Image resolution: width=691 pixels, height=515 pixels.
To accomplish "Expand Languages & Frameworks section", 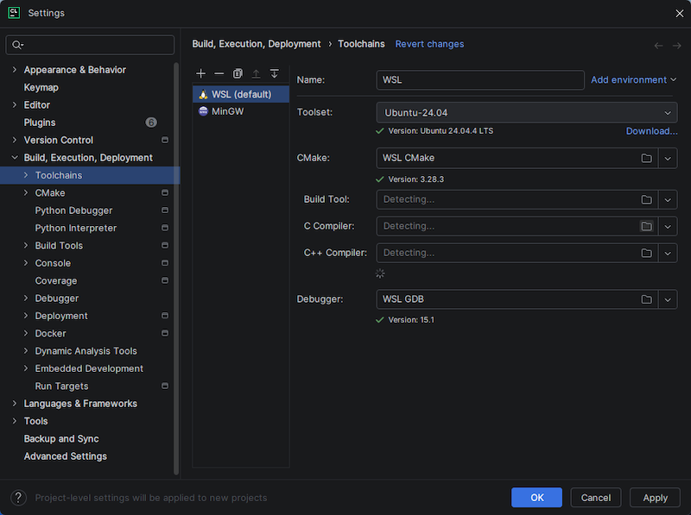I will [15, 404].
